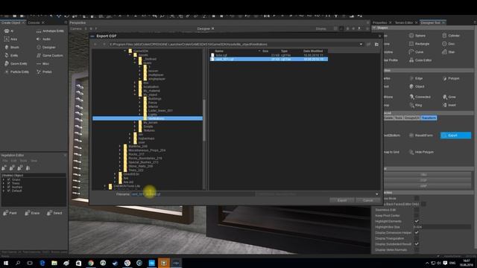Enable Keep Pivot Center checkbox
This screenshot has width=477, height=268.
tap(417, 215)
